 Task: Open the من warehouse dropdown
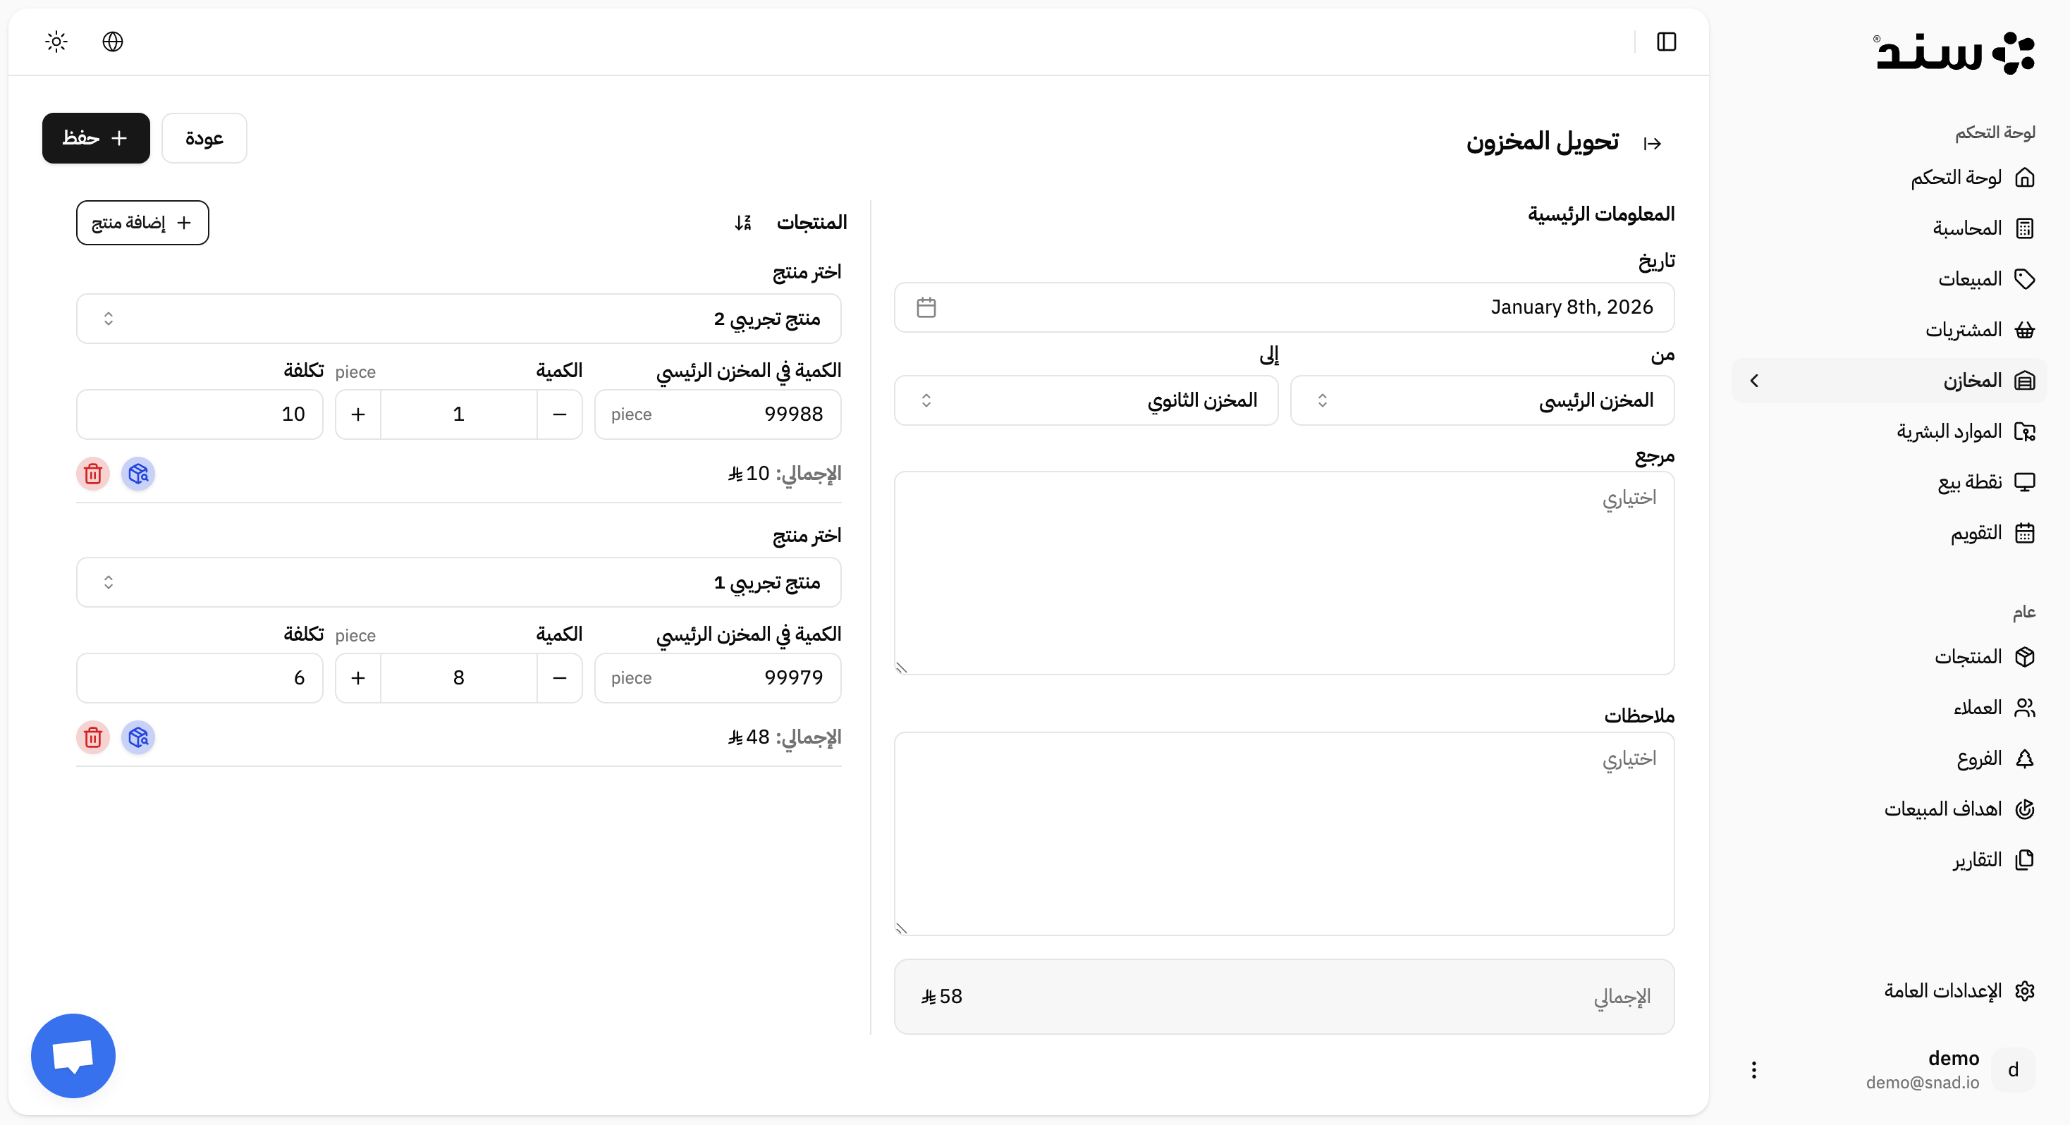[x=1482, y=400]
